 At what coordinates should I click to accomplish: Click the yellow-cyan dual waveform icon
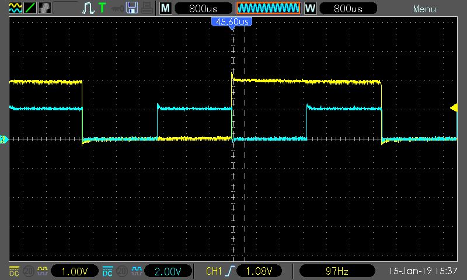pos(15,9)
